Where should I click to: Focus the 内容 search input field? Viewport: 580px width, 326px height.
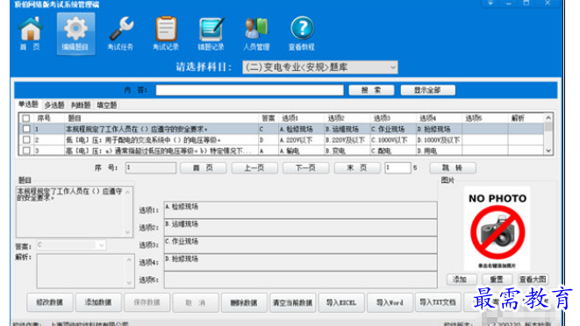250,90
